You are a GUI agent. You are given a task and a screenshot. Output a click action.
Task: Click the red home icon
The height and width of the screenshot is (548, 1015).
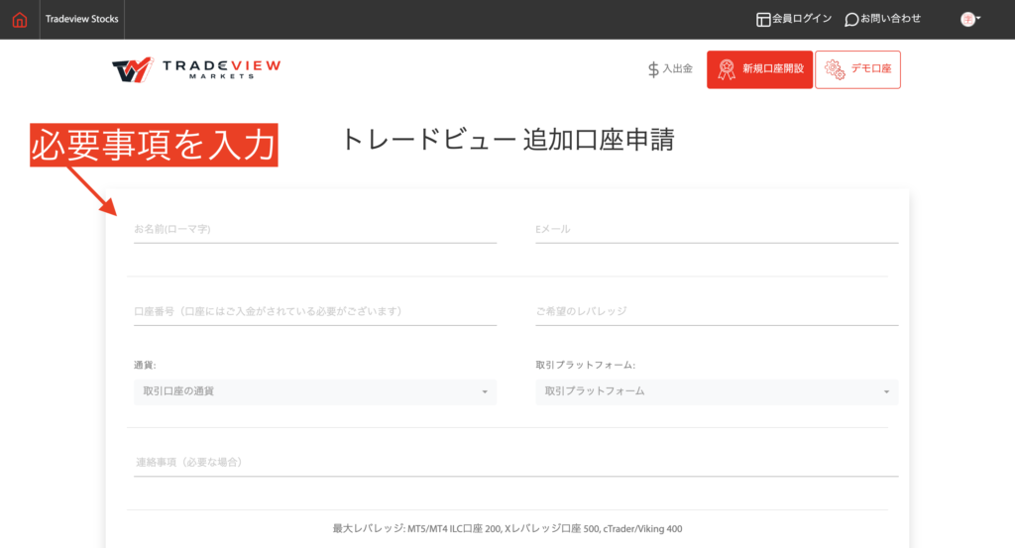(20, 20)
